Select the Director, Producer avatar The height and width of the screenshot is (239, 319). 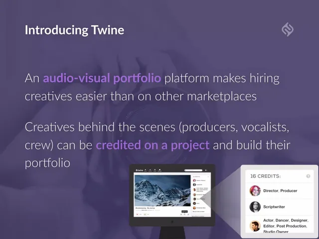click(x=255, y=191)
